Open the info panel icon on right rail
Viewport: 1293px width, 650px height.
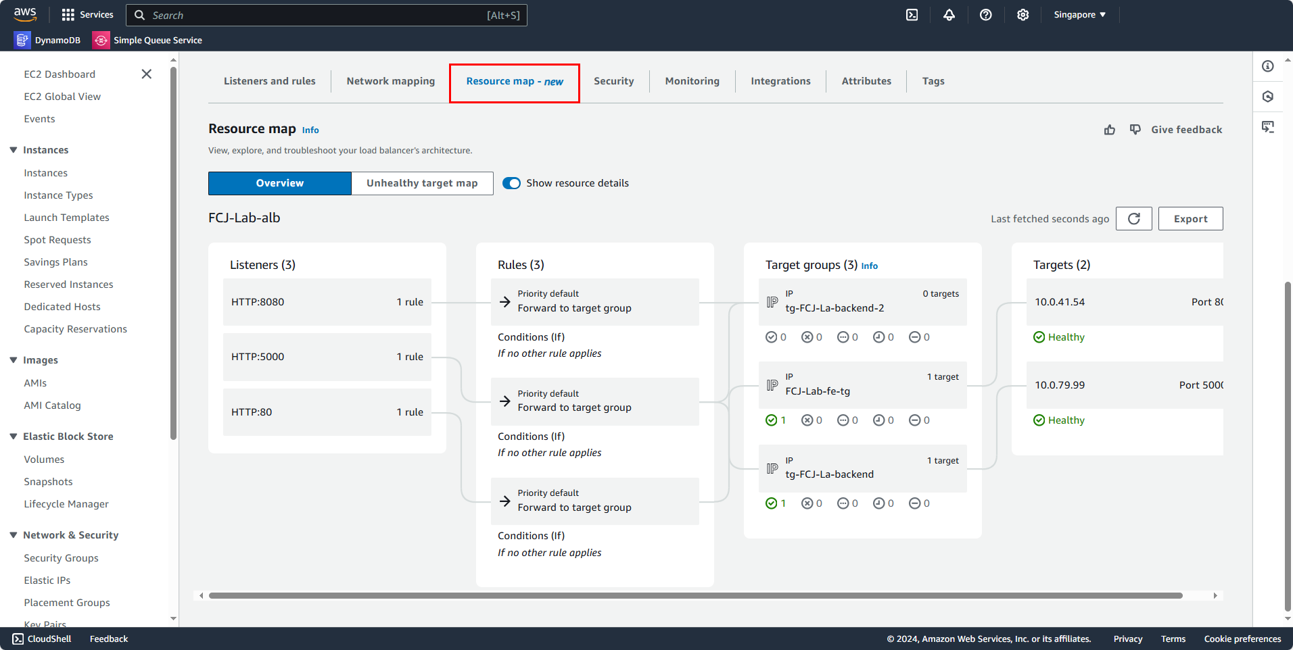(1268, 66)
